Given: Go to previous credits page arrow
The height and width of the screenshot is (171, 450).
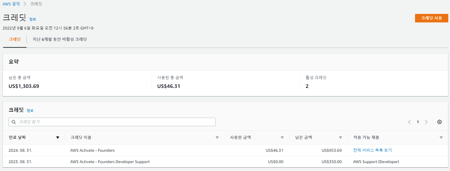Looking at the screenshot, I should click(x=409, y=122).
